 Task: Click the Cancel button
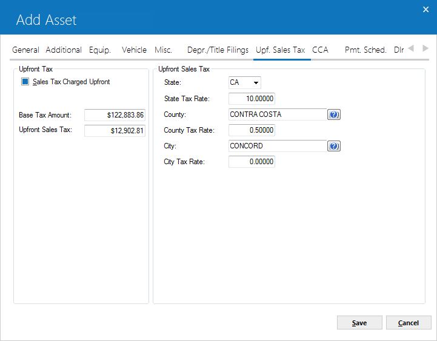click(x=409, y=323)
